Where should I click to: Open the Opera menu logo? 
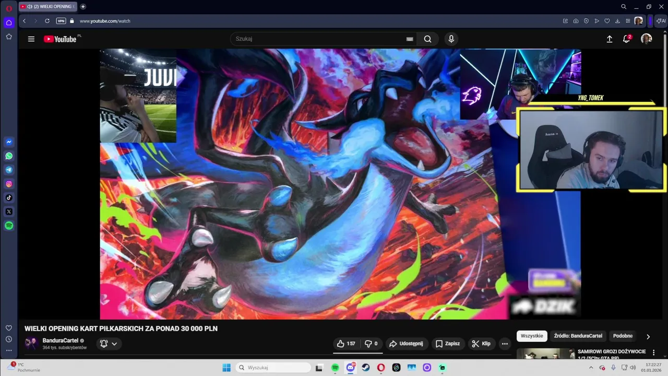[x=9, y=8]
